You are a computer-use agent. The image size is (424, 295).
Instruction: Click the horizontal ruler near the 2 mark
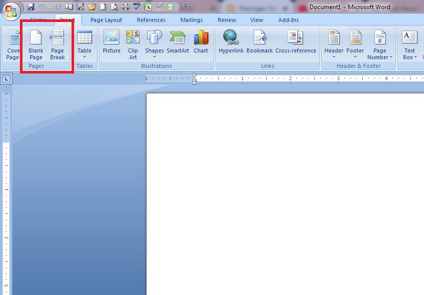click(290, 78)
